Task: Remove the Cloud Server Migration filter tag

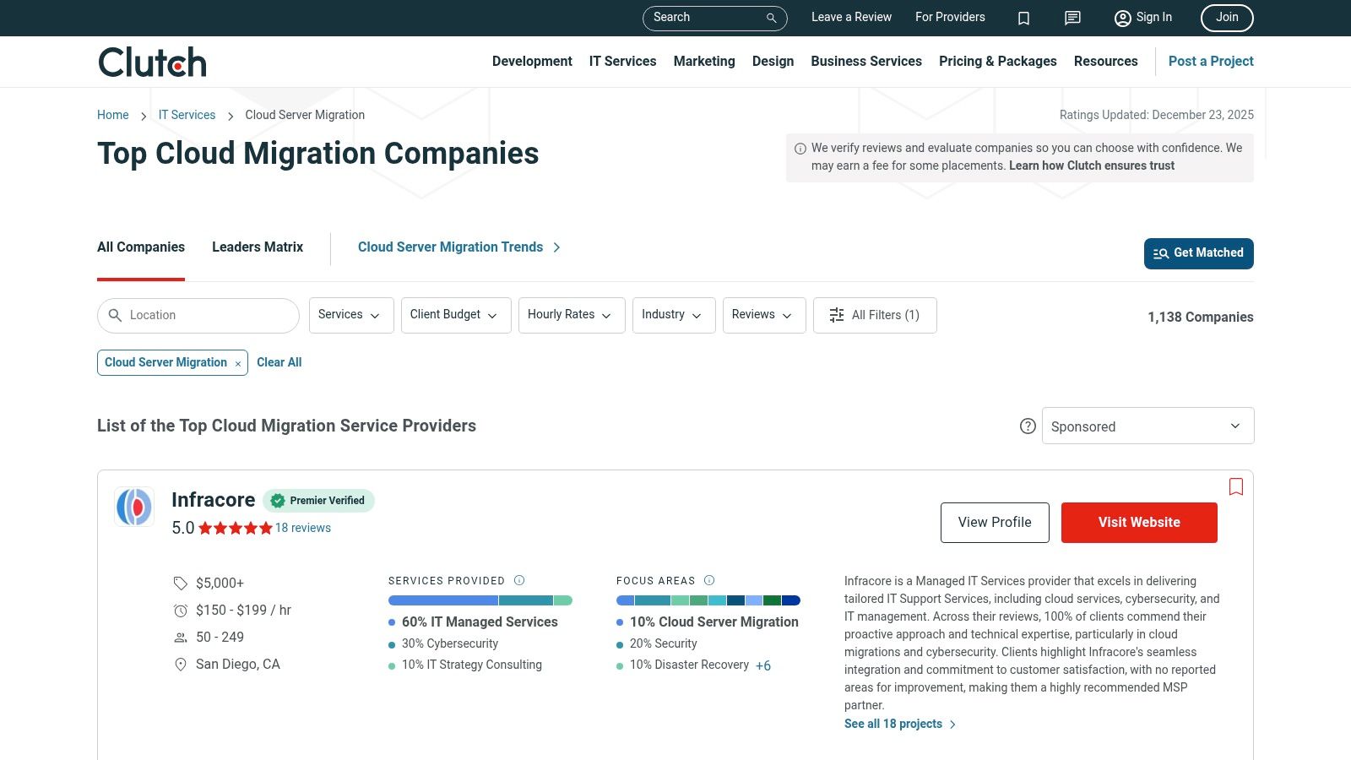Action: pyautogui.click(x=237, y=363)
